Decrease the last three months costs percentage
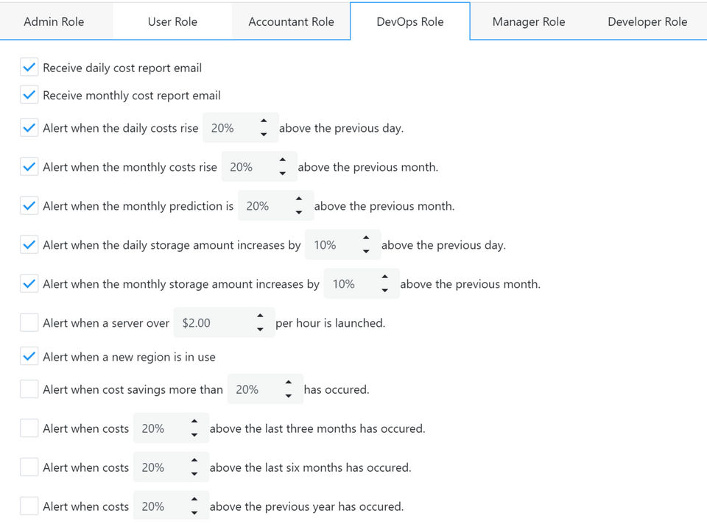 pos(194,434)
